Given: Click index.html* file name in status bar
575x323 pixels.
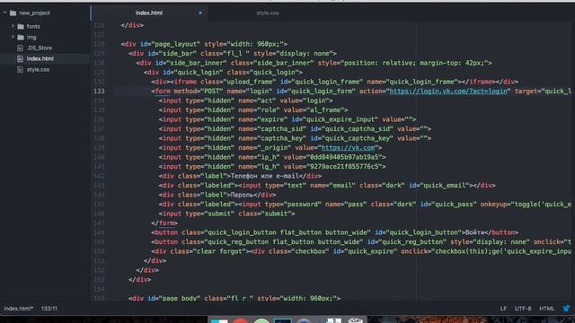Looking at the screenshot, I should [x=18, y=309].
